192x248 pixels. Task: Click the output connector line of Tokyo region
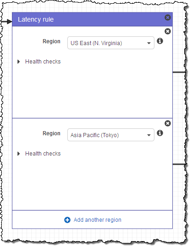pos(179,164)
